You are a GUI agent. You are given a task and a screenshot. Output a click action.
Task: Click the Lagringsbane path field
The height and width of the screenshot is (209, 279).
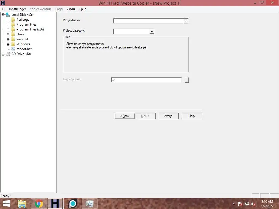click(146, 80)
